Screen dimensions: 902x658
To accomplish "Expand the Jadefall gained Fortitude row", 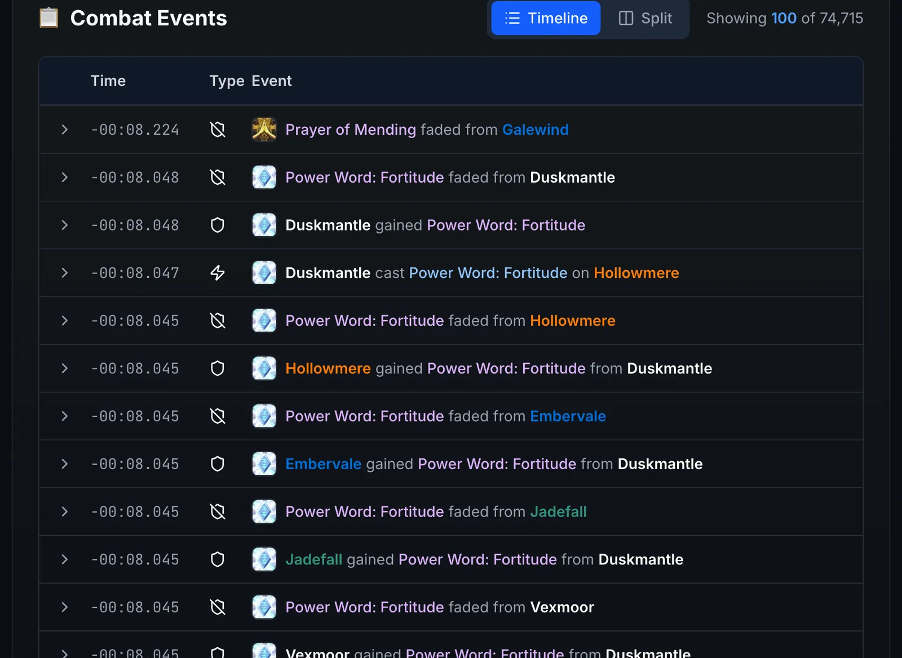I will pos(64,559).
